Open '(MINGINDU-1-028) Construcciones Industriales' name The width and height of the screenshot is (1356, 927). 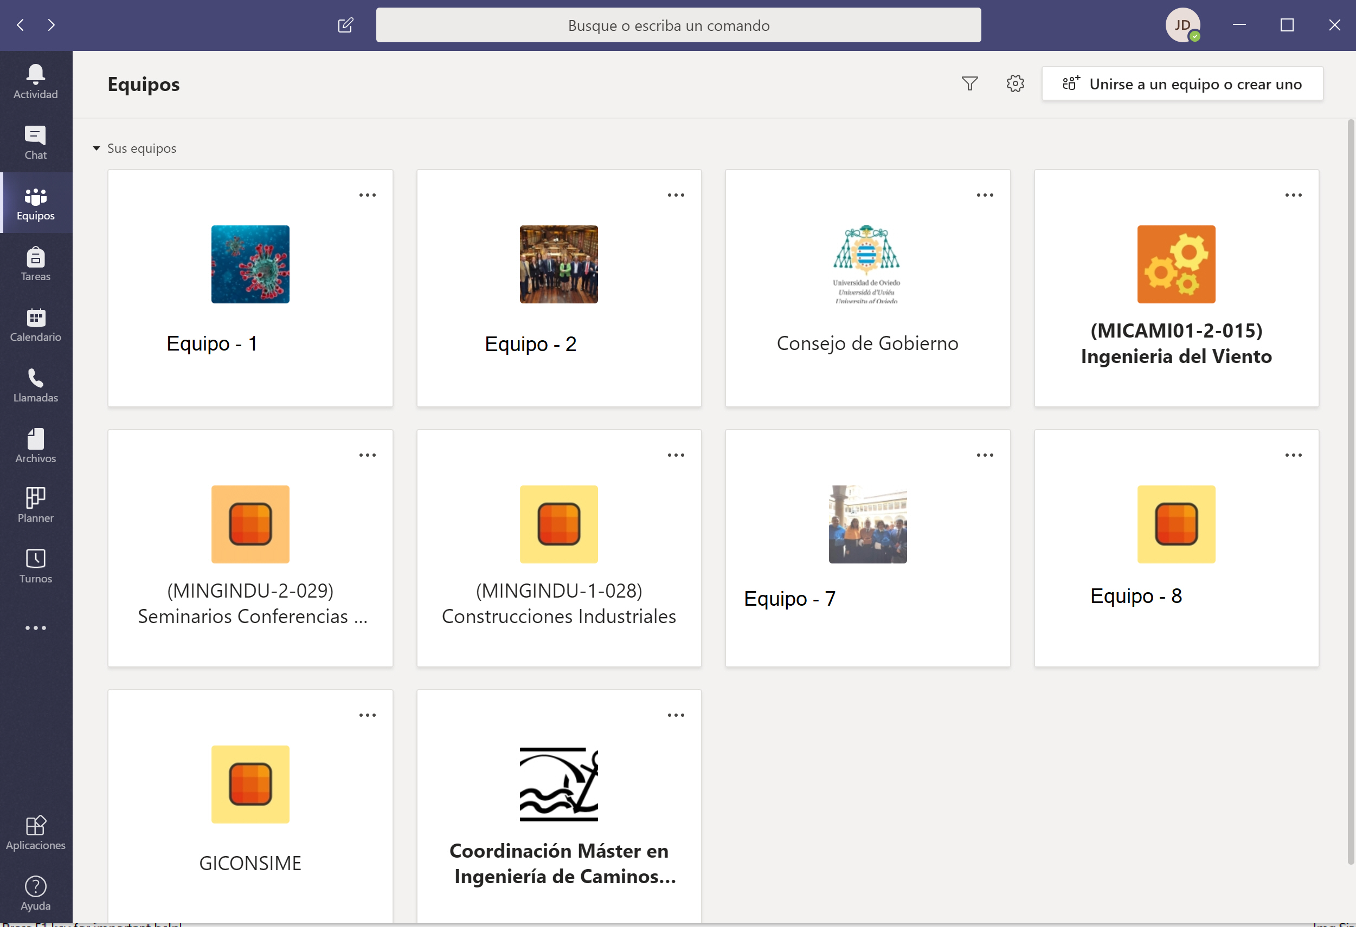click(559, 604)
